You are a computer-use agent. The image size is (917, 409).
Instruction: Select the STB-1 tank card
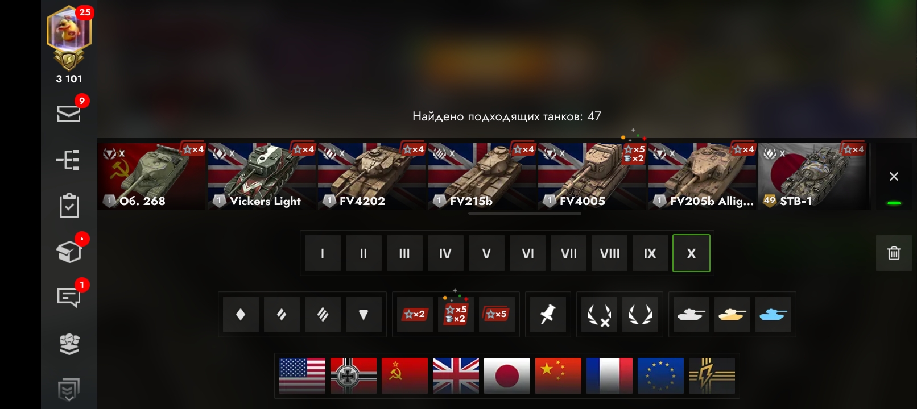(812, 176)
